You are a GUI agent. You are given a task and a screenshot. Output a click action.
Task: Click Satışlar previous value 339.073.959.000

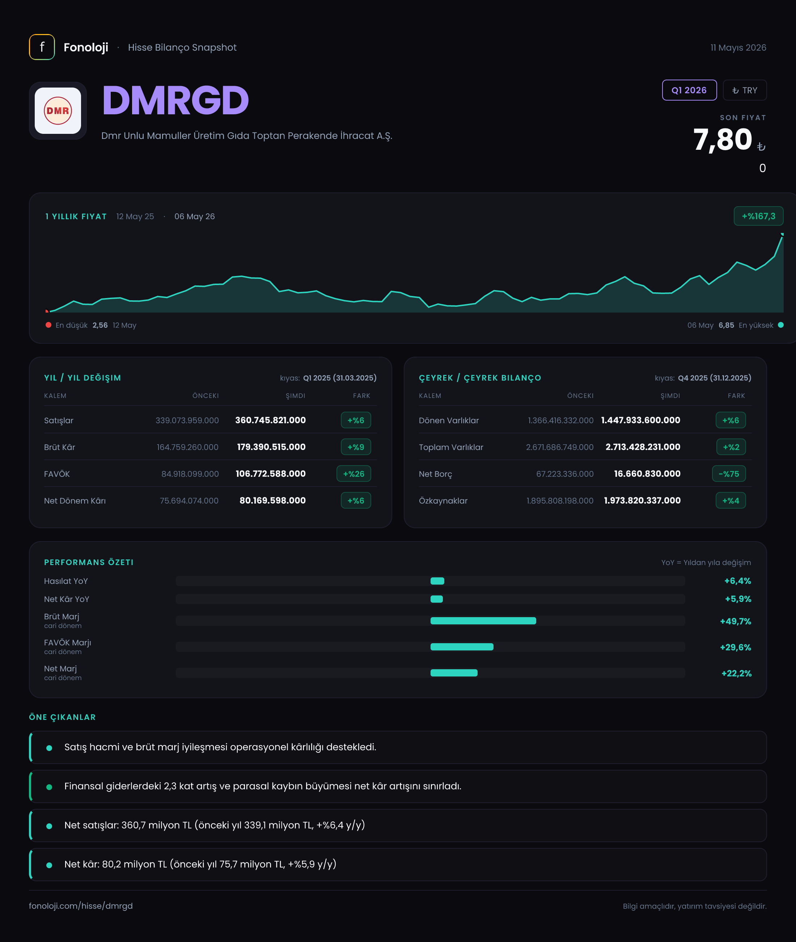(x=187, y=420)
